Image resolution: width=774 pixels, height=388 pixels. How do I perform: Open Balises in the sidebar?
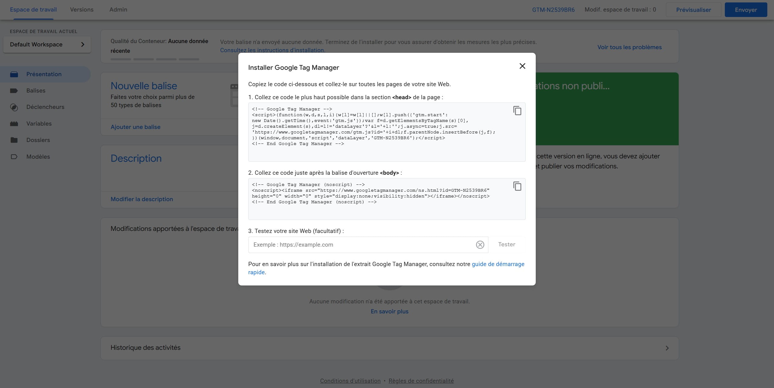[36, 91]
